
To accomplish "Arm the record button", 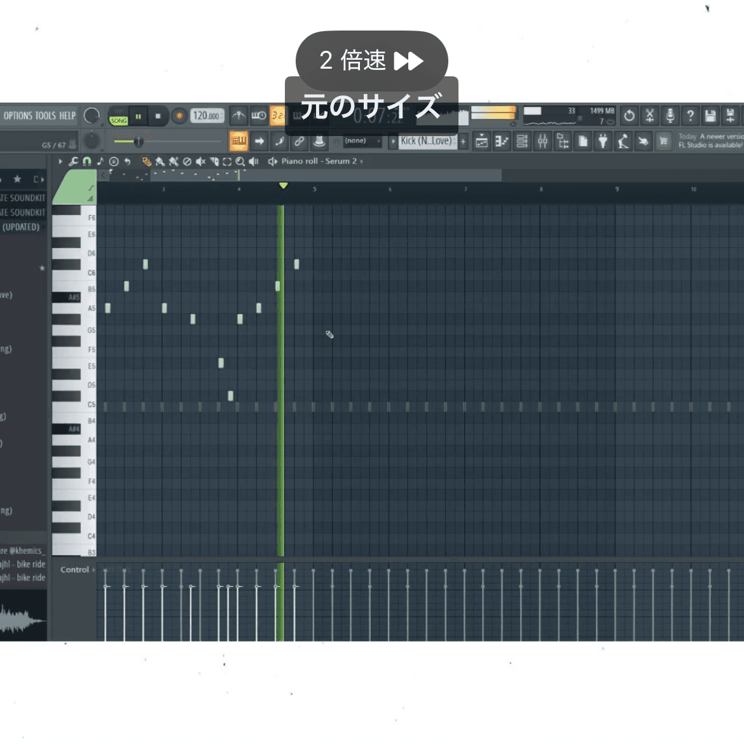I will click(179, 116).
